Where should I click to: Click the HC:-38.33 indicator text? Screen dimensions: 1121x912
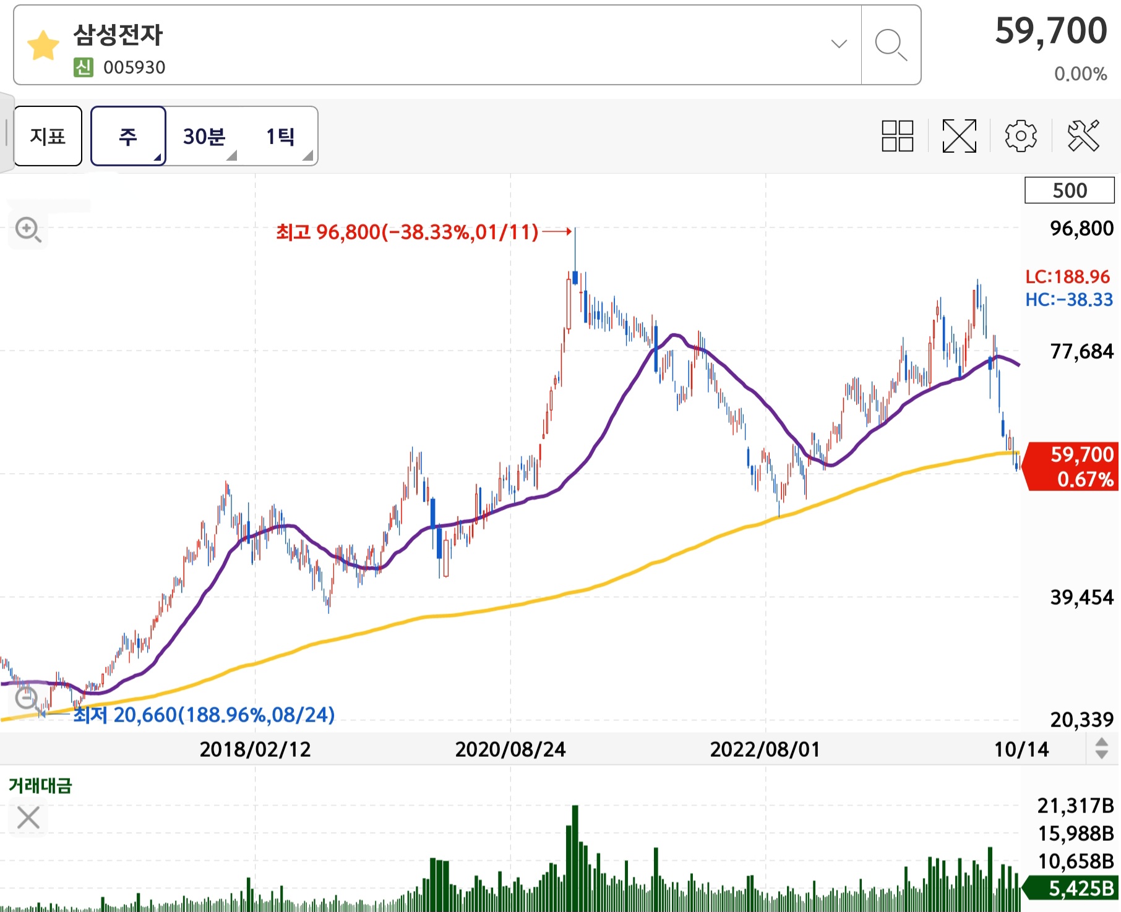click(x=1069, y=300)
